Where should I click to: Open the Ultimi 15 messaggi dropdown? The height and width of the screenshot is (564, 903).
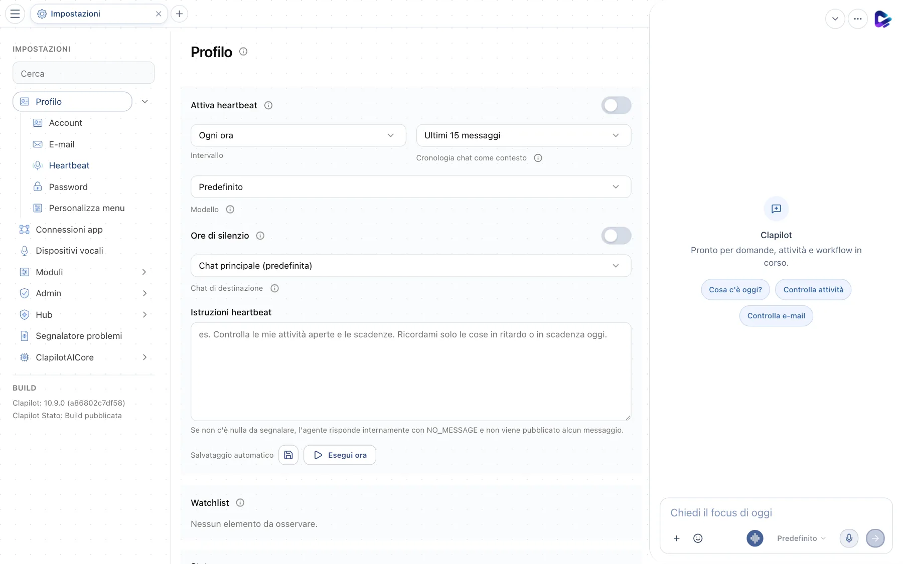coord(523,135)
